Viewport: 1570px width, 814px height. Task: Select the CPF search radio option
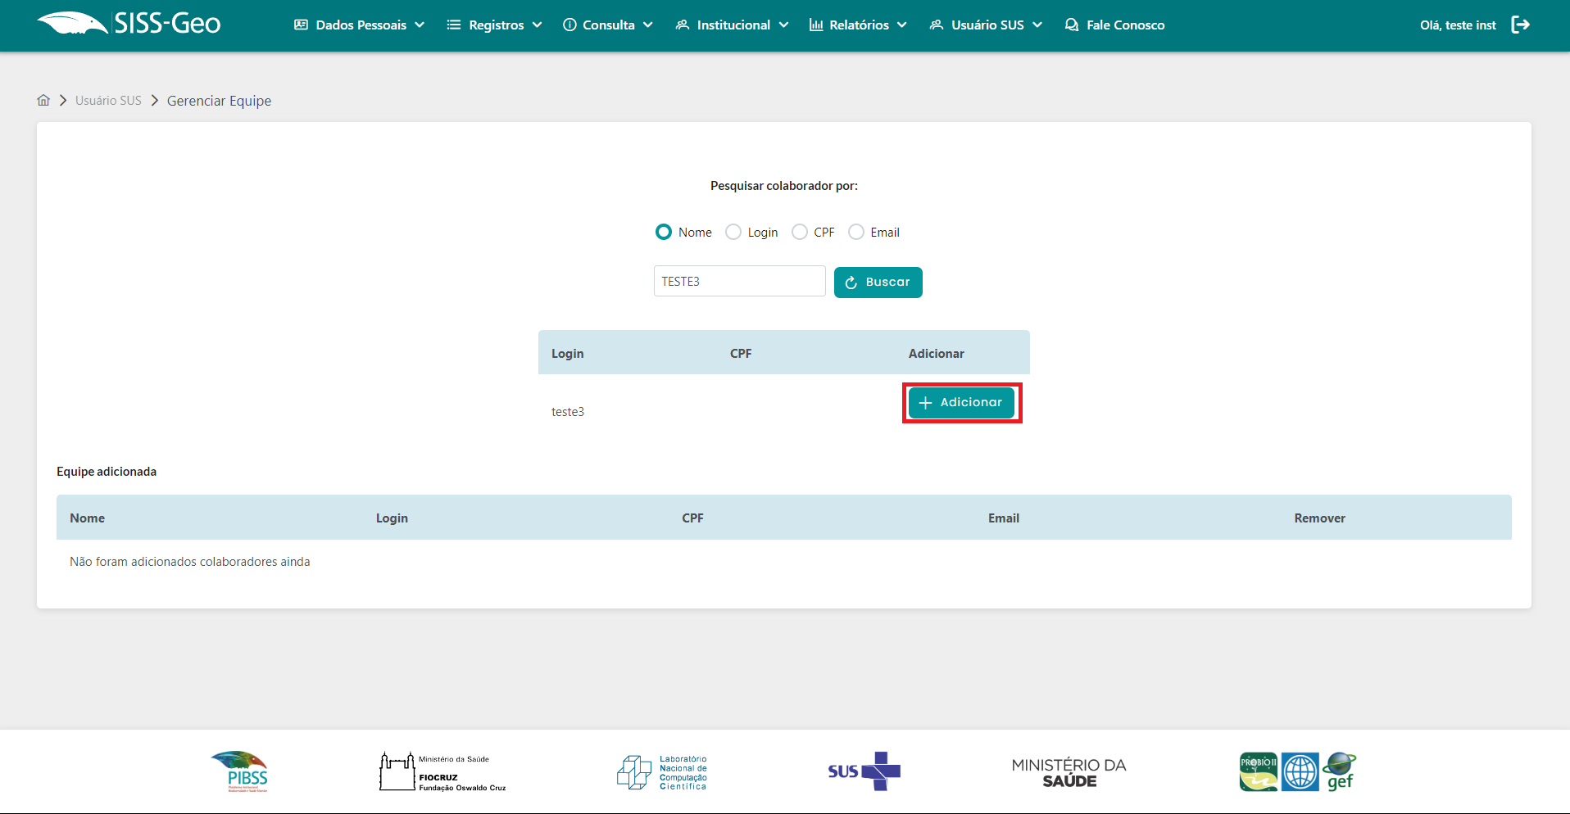(800, 233)
